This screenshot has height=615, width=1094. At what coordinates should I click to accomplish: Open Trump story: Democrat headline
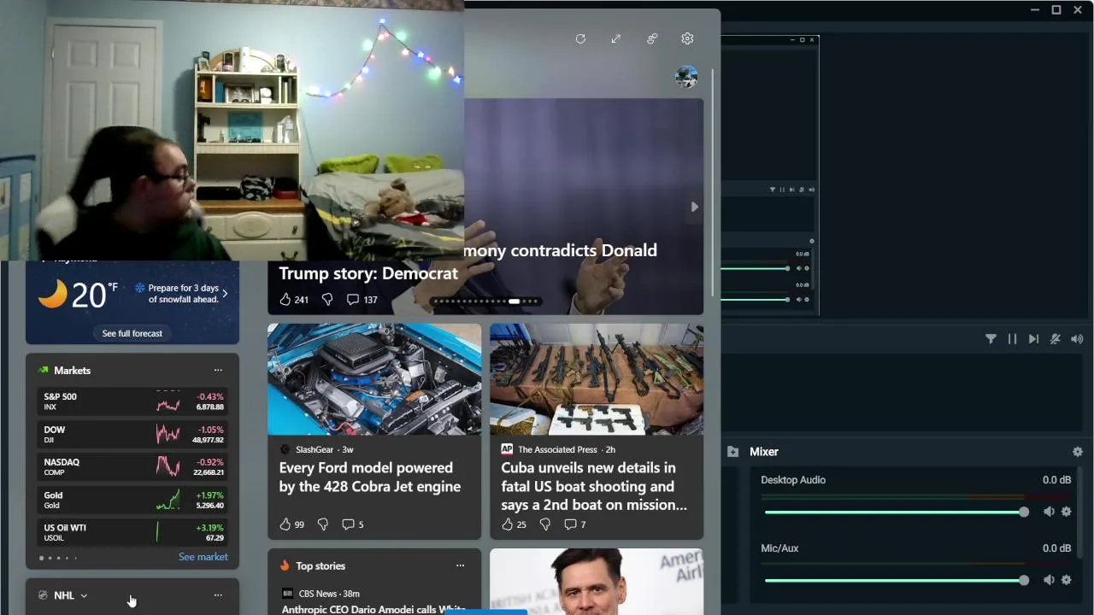point(368,273)
